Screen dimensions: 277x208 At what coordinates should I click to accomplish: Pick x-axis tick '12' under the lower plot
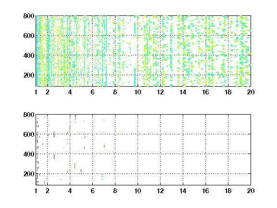point(160,191)
